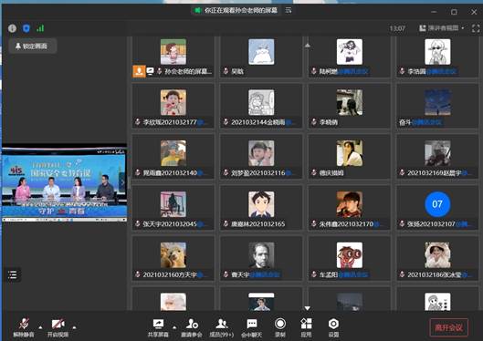The width and height of the screenshot is (483, 341).
Task: Expand audio options arrow beside 解除静音
Action: pos(40,327)
